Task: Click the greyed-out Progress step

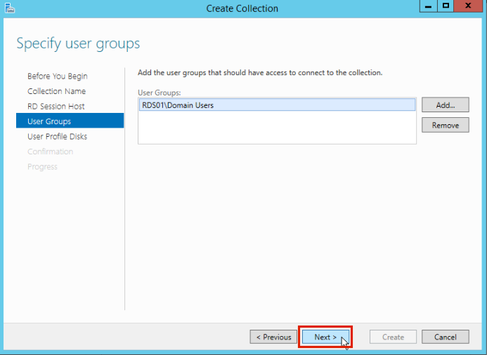Action: (43, 167)
